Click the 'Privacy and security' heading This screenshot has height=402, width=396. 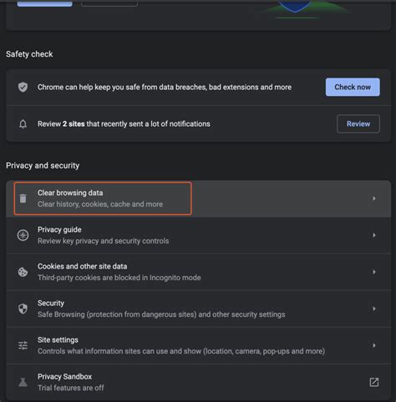pyautogui.click(x=43, y=165)
